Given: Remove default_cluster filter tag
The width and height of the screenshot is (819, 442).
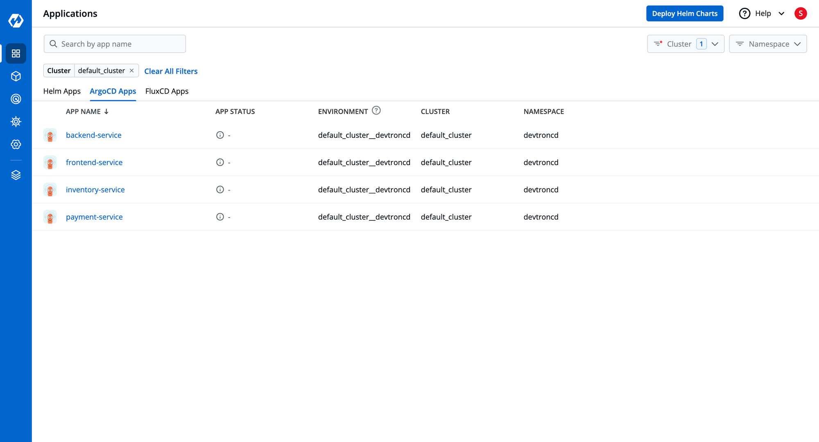Looking at the screenshot, I should pyautogui.click(x=132, y=71).
